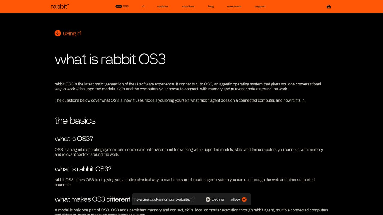Image resolution: width=383 pixels, height=215 pixels.
Task: Open the newsroom nav link
Action: (x=234, y=6)
